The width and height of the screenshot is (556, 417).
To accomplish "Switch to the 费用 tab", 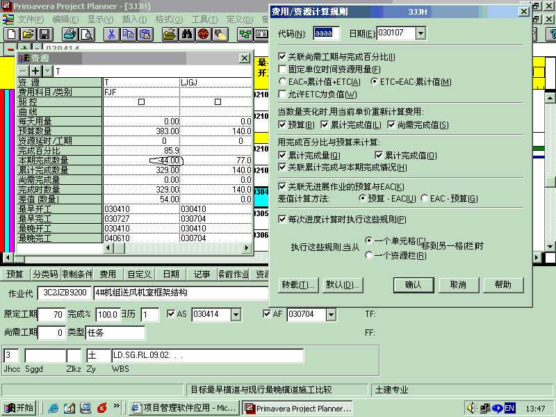I will [x=108, y=274].
